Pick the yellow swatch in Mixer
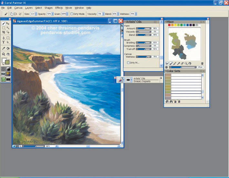229x178 pixels. 175,25
